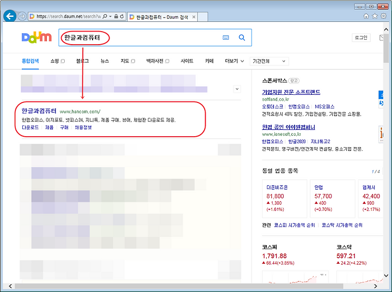Open favorites star icon
392x292 pixels.
tap(375, 16)
